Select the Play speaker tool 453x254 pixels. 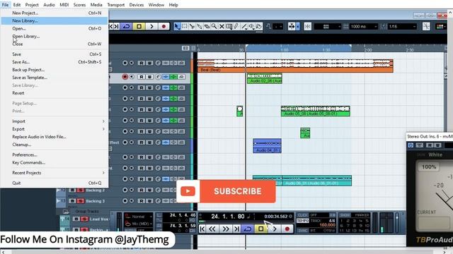pyautogui.click(x=252, y=27)
